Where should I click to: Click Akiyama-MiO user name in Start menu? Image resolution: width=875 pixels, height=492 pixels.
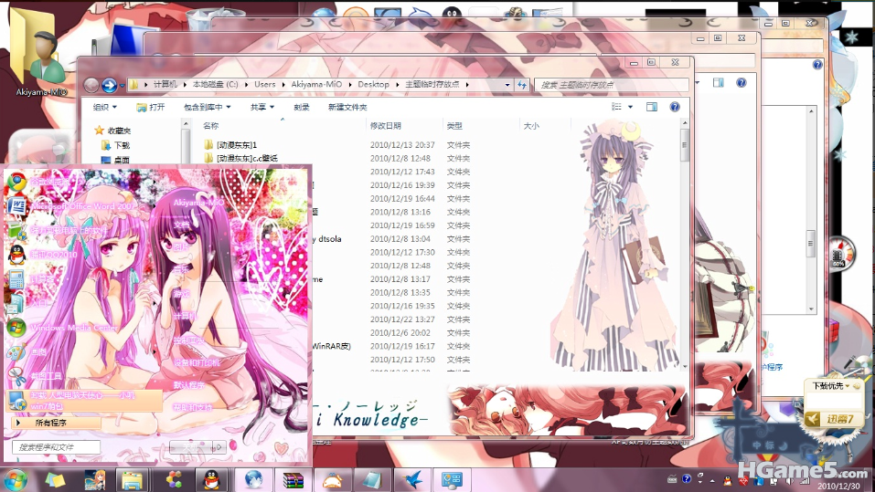[x=198, y=203]
